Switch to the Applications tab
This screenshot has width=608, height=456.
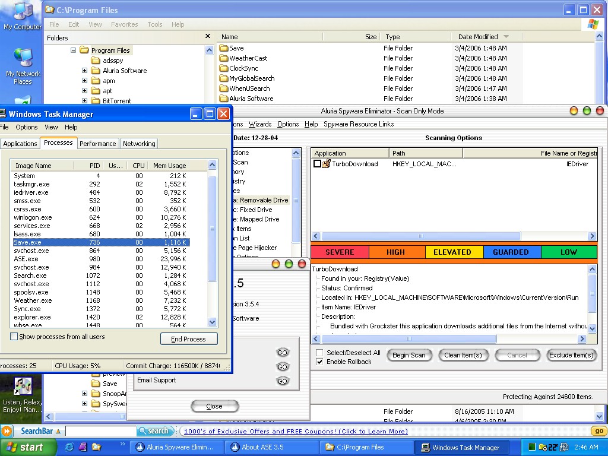[x=20, y=144]
